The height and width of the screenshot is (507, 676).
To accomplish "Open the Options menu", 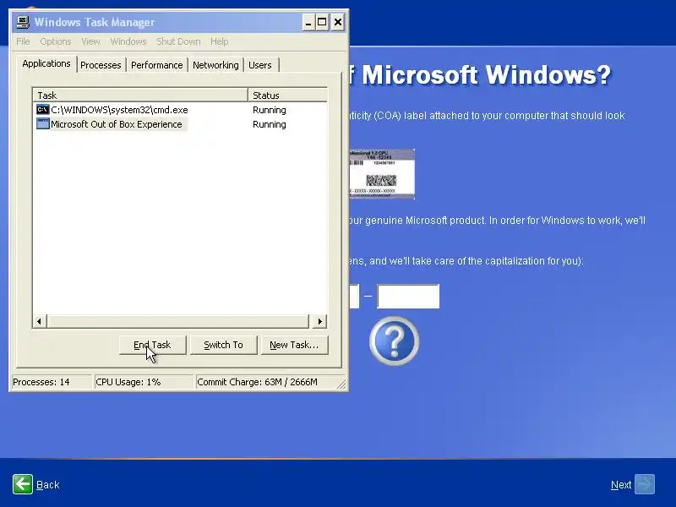I will coord(56,41).
